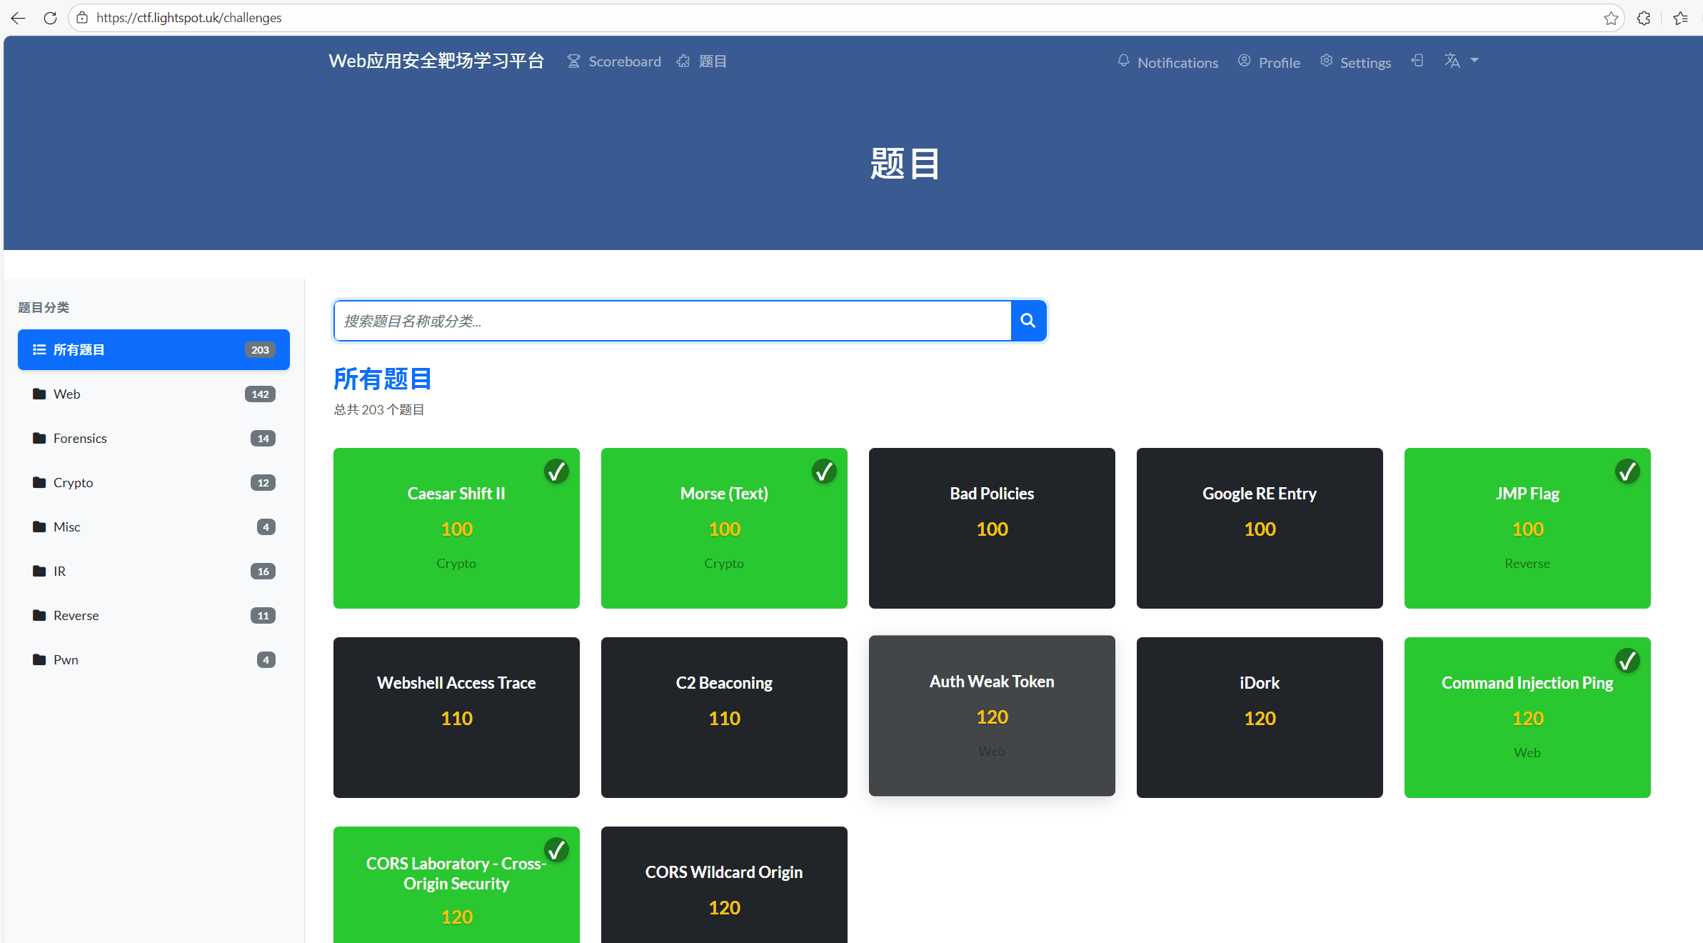Viewport: 1703px width, 943px height.
Task: Click the site lock icon in address bar
Action: pos(83,18)
